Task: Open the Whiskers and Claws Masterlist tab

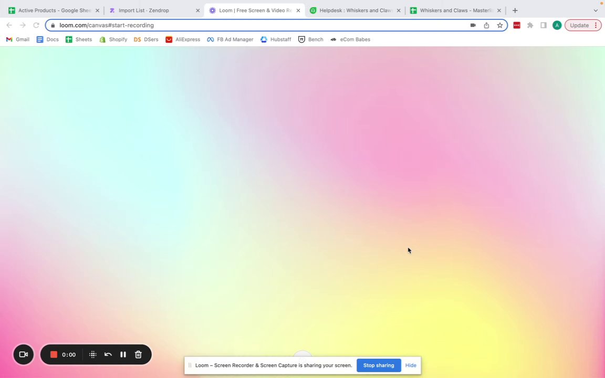Action: tap(456, 10)
